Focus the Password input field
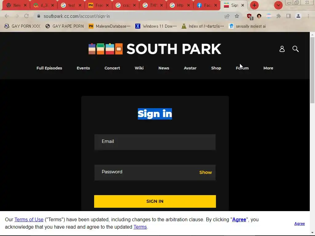315x236 pixels. tap(155, 172)
